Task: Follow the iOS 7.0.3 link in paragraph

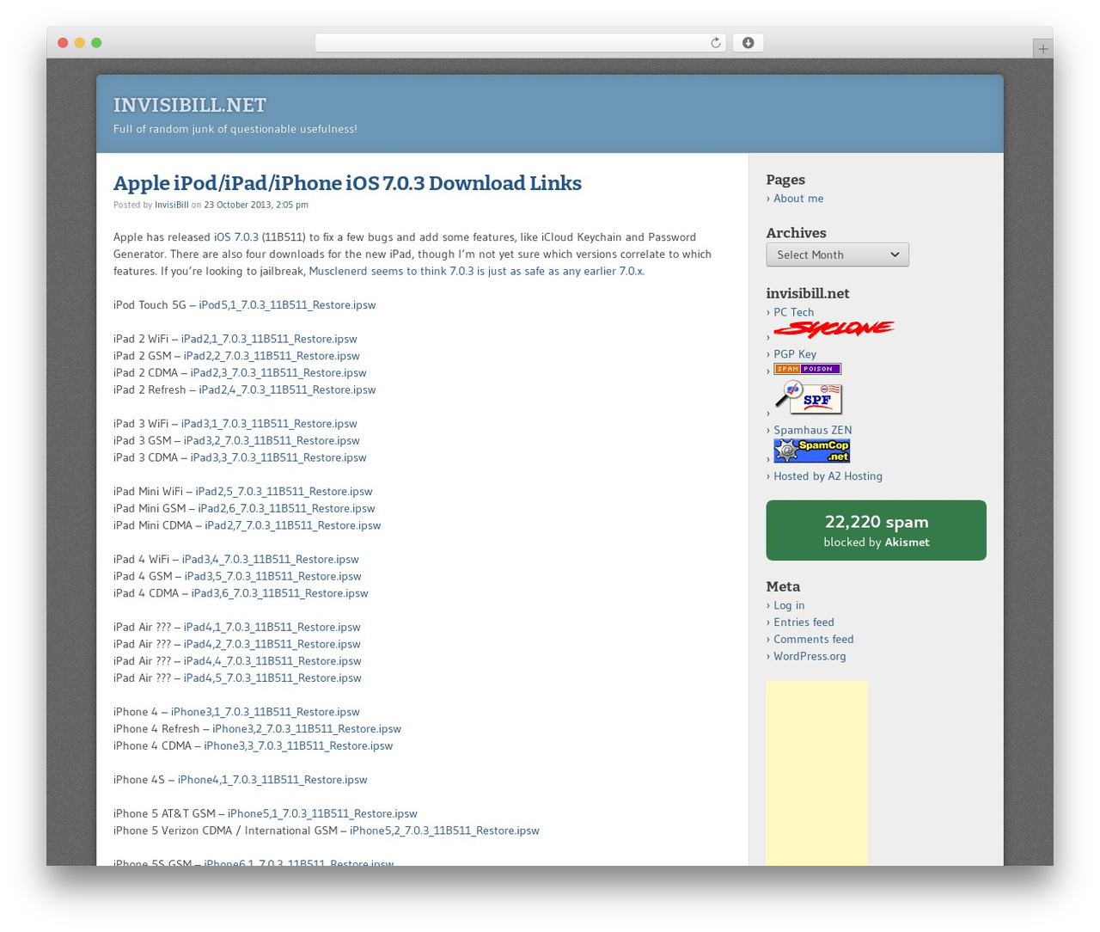Action: [236, 237]
